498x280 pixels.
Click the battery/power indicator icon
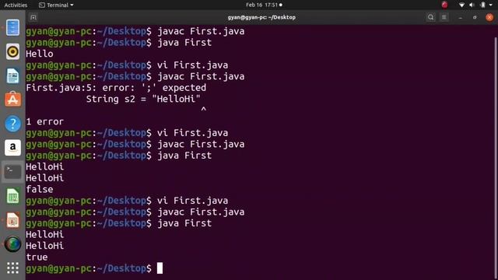[x=482, y=5]
